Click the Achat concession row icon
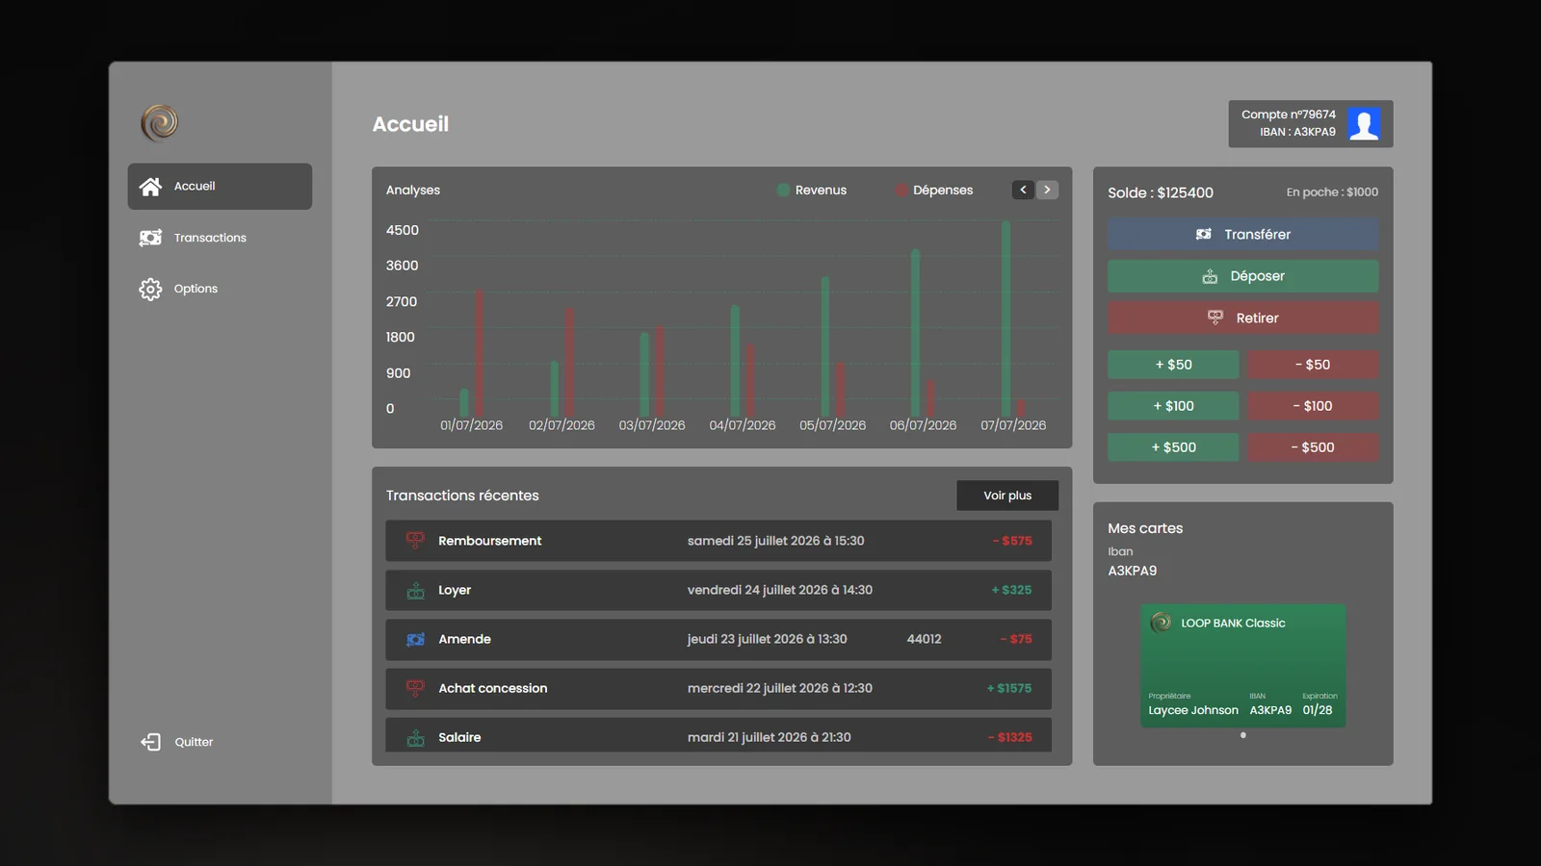1541x866 pixels. click(x=415, y=688)
